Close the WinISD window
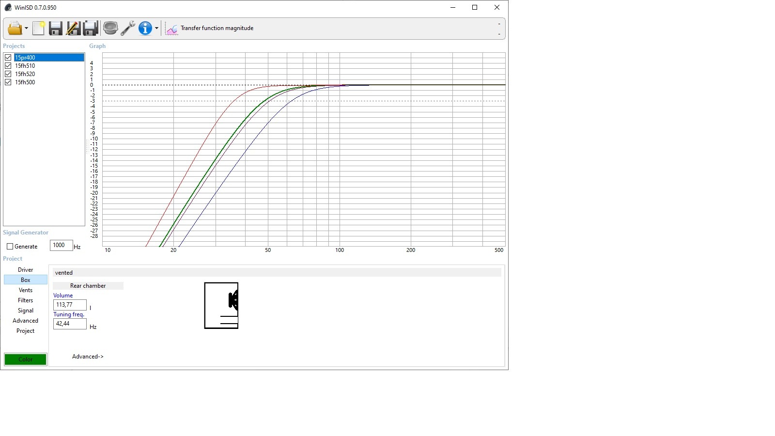The width and height of the screenshot is (775, 436). click(497, 7)
